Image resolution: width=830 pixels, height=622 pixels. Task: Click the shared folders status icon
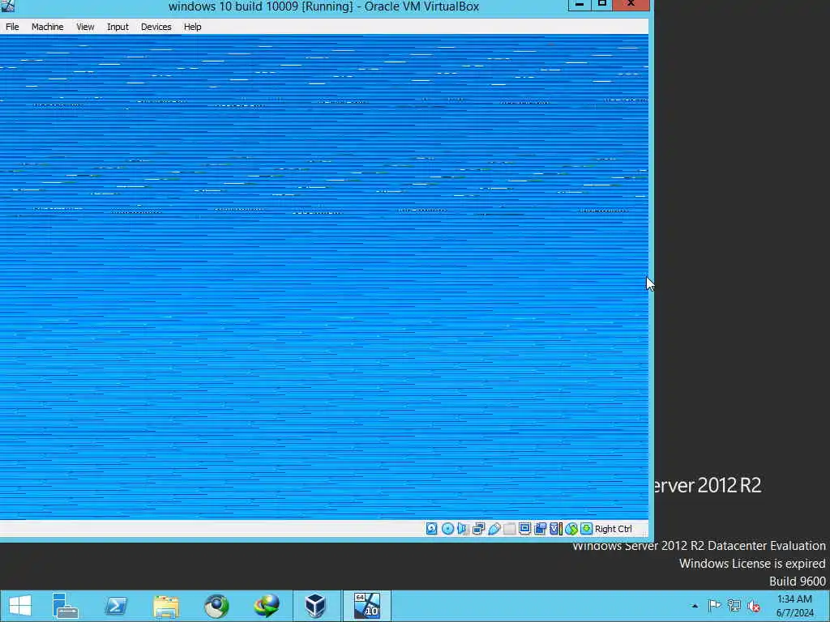509,528
